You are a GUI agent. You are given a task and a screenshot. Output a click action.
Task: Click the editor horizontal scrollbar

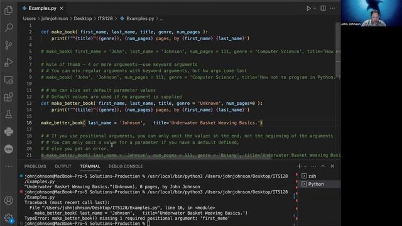(156, 157)
